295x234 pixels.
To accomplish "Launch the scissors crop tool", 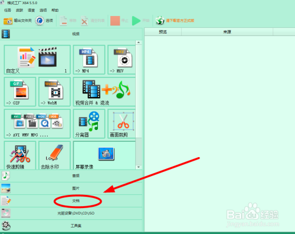I will point(122,124).
